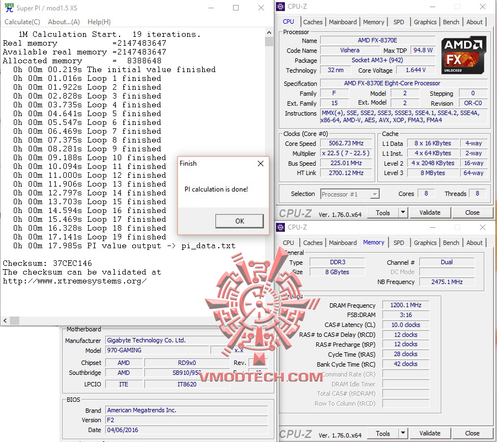The width and height of the screenshot is (497, 442).
Task: Open the About...(A) menu in Super PI
Action: click(x=64, y=22)
